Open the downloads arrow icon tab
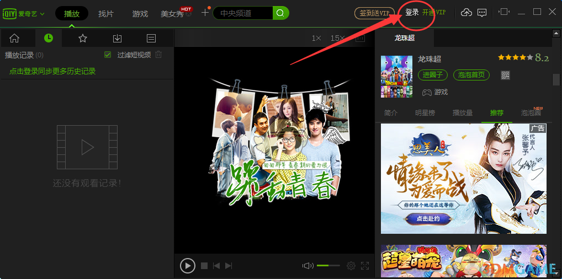Viewport: 562px width, 279px height. pyautogui.click(x=117, y=39)
